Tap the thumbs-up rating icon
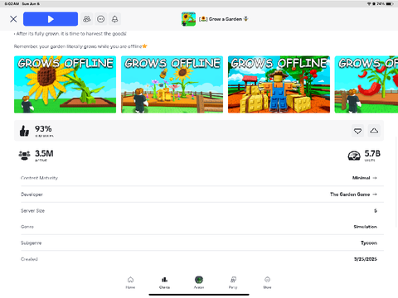 click(x=24, y=131)
